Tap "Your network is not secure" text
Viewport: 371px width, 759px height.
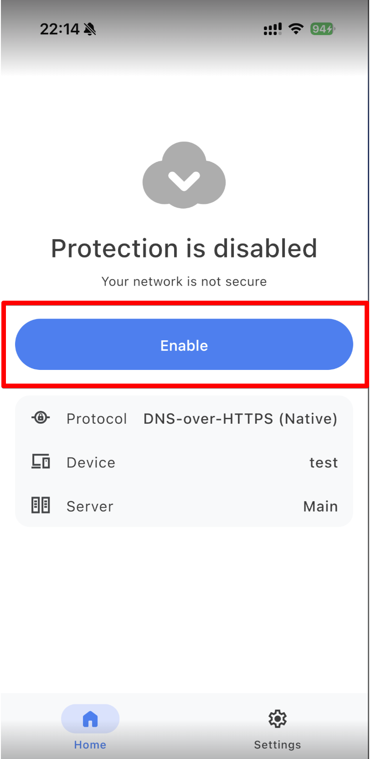pos(184,282)
